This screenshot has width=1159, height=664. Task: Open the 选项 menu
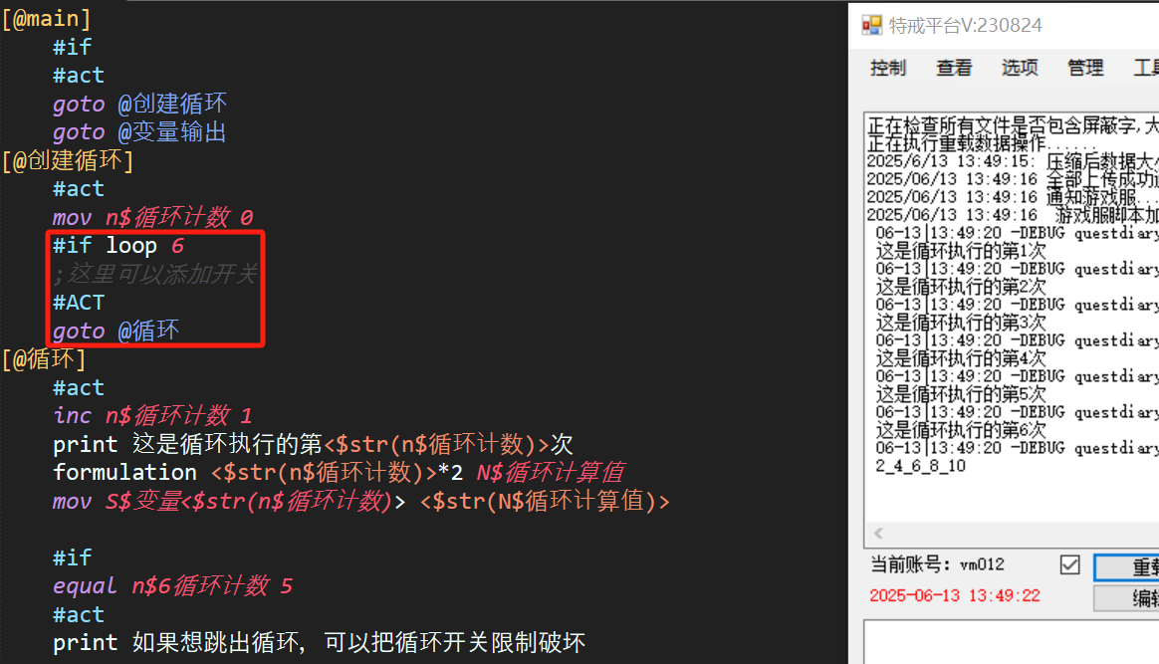pyautogui.click(x=1020, y=68)
